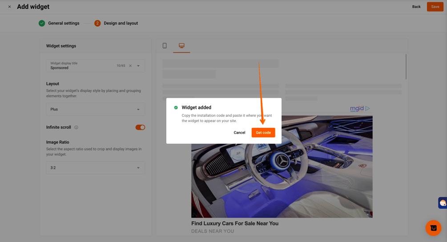Viewport: 447px width, 242px height.
Task: Expand the Widget display title dropdown arrow
Action: 138,66
